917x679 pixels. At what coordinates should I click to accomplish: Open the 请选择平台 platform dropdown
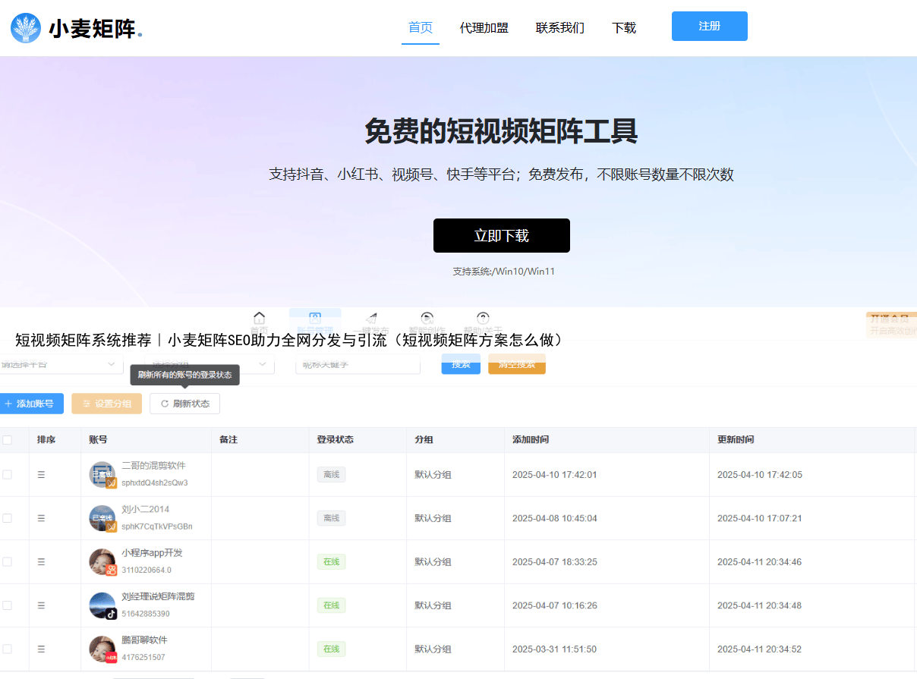pyautogui.click(x=61, y=365)
